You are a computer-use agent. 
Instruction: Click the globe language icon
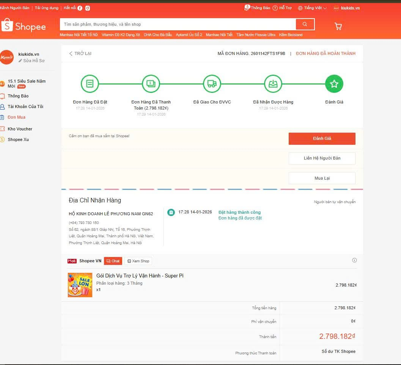300,8
